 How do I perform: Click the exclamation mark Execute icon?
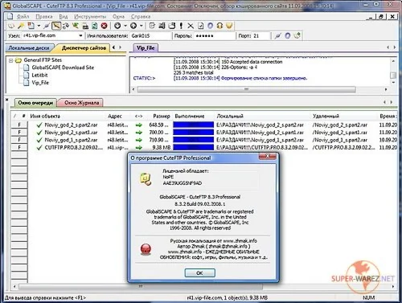tap(181, 26)
